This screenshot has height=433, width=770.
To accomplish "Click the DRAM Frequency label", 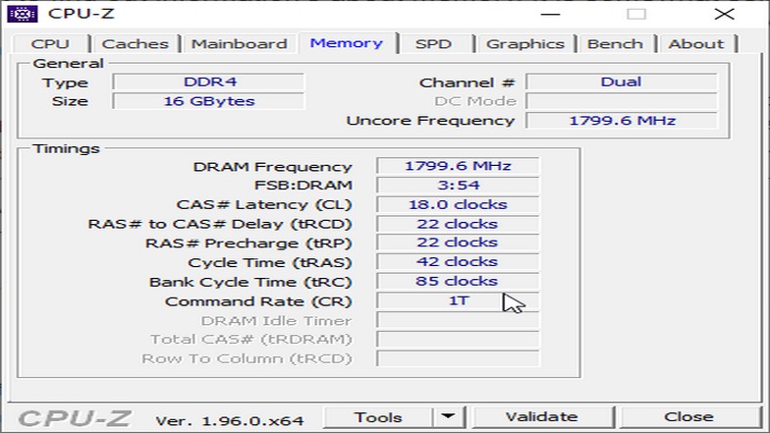I will [273, 167].
